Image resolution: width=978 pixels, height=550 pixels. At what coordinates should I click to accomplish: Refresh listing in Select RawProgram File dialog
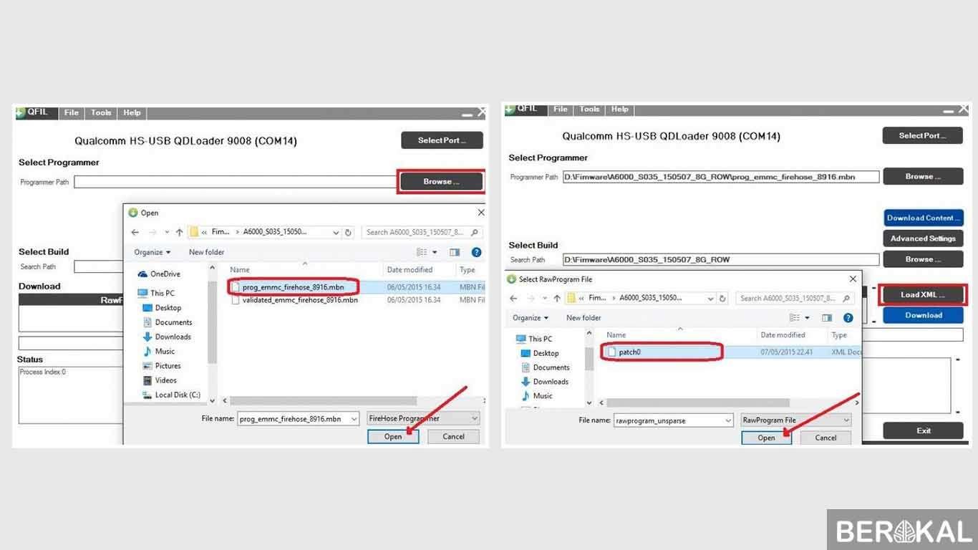click(x=723, y=298)
